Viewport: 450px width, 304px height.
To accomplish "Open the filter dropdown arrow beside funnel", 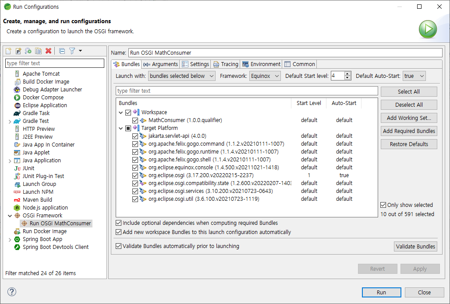I will click(80, 51).
